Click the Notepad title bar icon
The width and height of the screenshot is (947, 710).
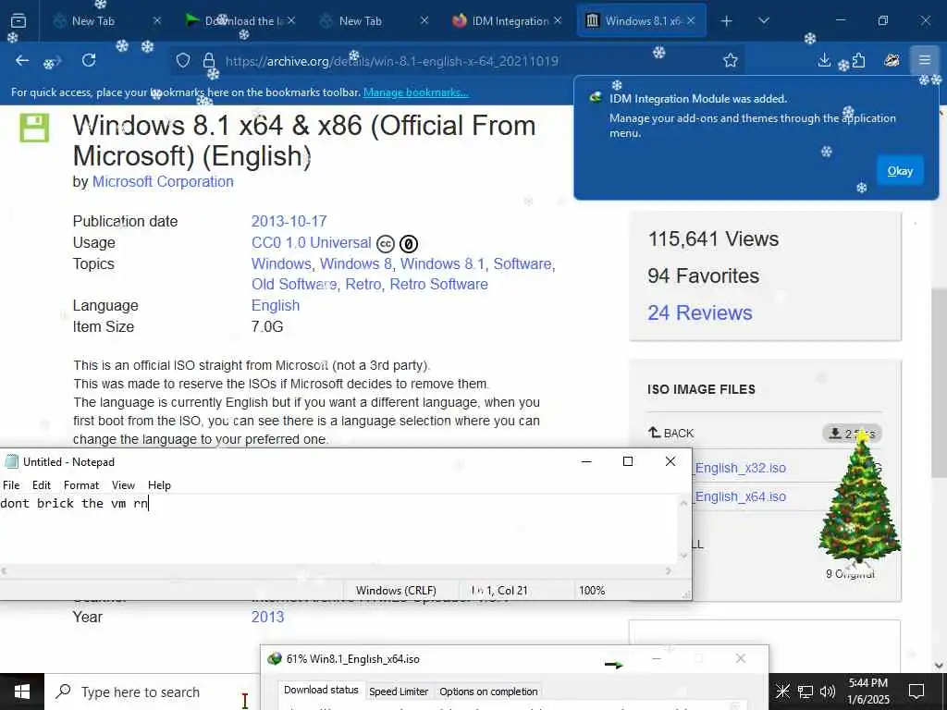[x=11, y=462]
